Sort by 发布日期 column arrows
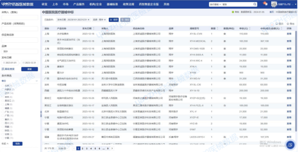Image resolution: width=298 pixels, height=152 pixels. (x=93, y=28)
